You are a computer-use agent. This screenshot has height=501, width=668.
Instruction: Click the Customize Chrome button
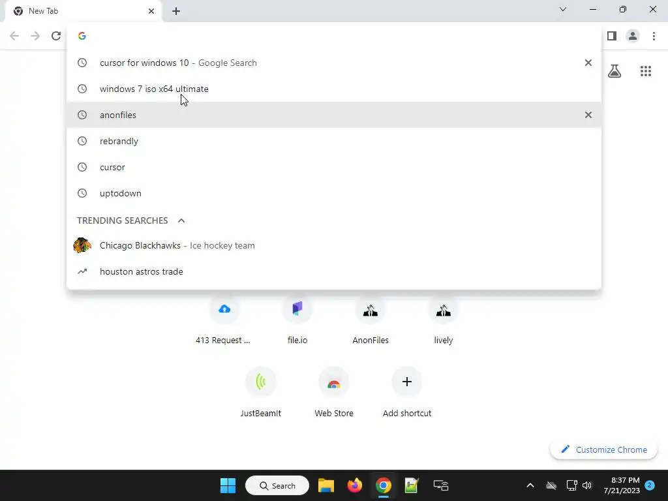tap(603, 449)
